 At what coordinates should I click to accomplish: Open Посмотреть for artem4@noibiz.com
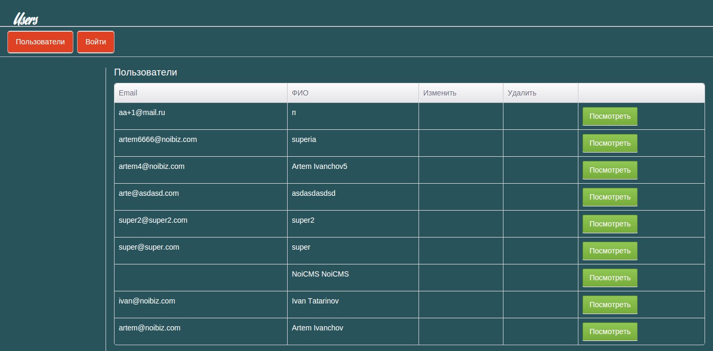click(610, 170)
